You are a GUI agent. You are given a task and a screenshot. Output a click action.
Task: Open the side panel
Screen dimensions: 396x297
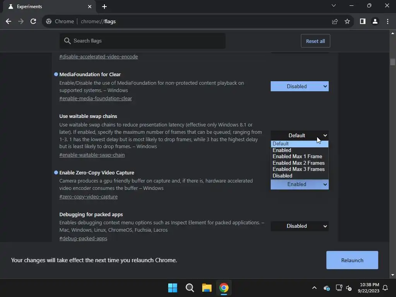pos(363,22)
